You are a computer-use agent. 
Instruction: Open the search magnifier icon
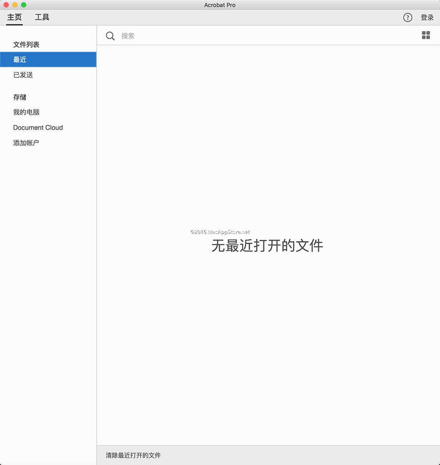pyautogui.click(x=110, y=36)
